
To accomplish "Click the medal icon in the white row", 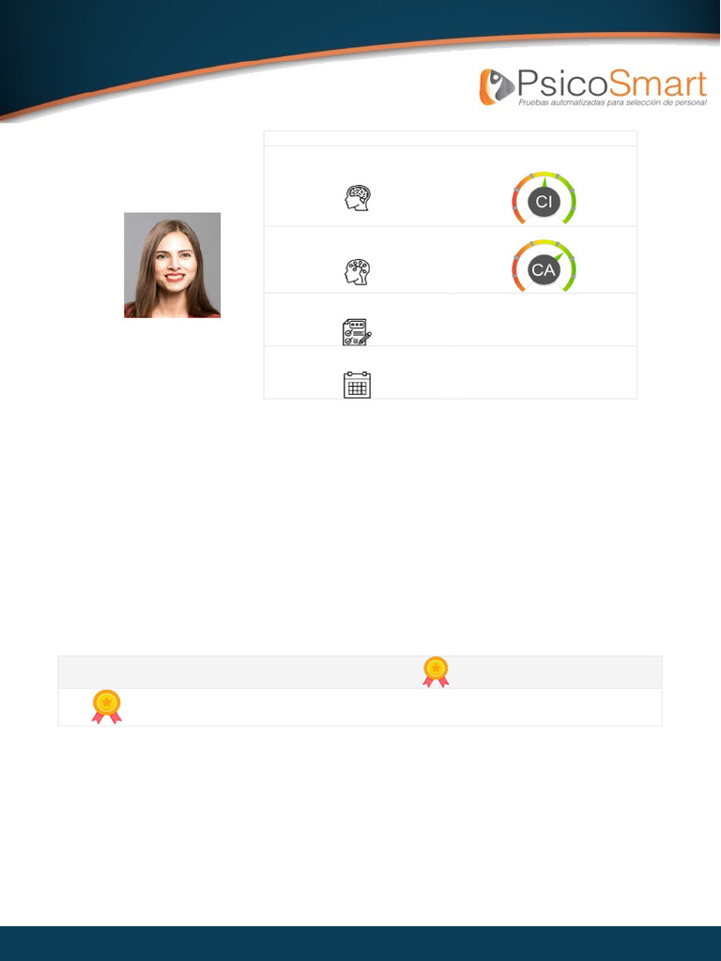I will click(x=107, y=707).
